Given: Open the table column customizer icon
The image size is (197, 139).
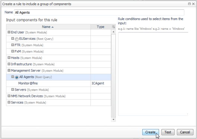Looking at the screenshot, I should click(113, 27).
